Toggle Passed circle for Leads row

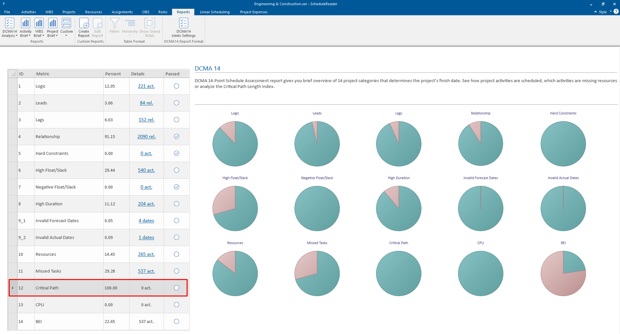(x=177, y=103)
